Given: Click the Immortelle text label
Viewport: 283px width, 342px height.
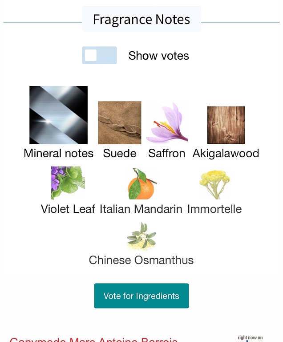Looking at the screenshot, I should tap(214, 209).
